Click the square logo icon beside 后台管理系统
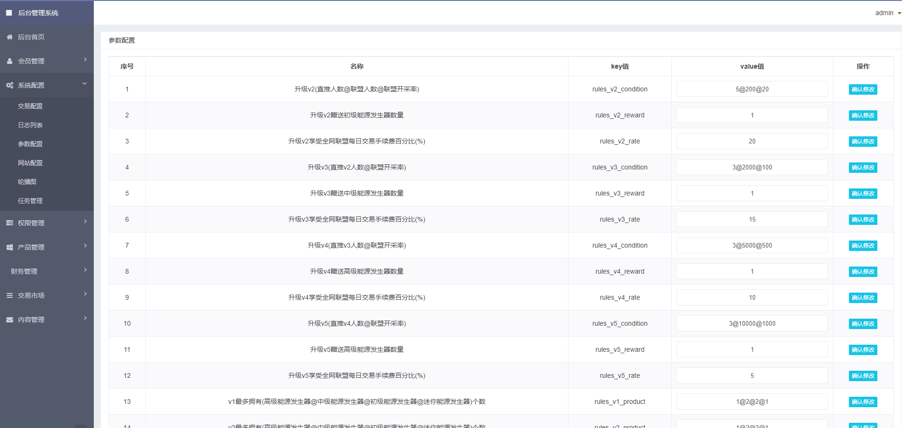 (9, 13)
